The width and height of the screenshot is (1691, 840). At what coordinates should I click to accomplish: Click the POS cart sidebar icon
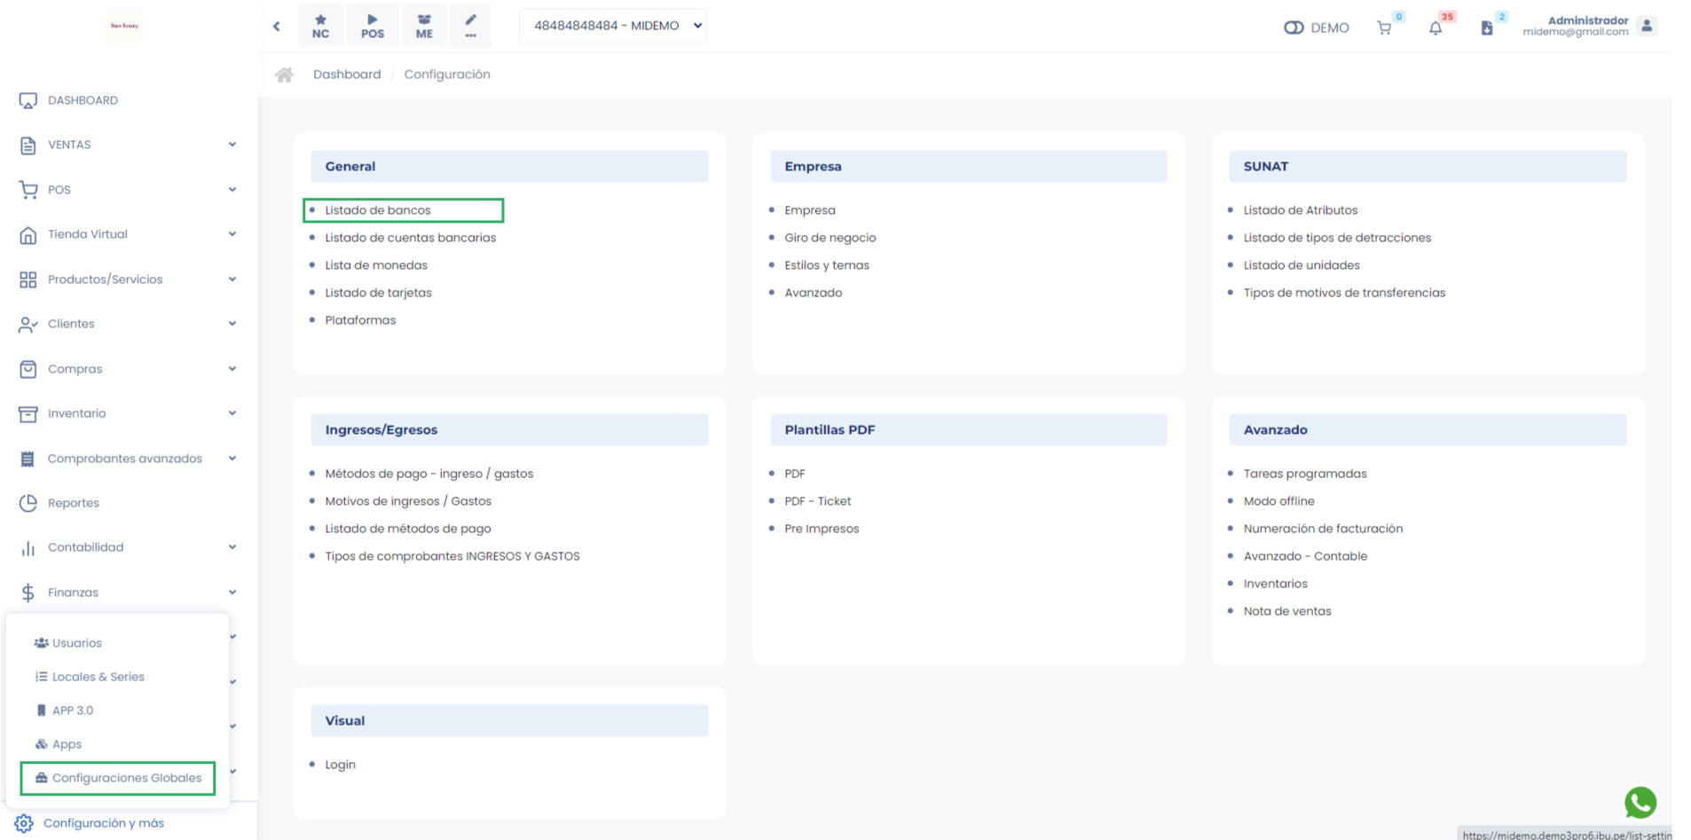coord(28,190)
